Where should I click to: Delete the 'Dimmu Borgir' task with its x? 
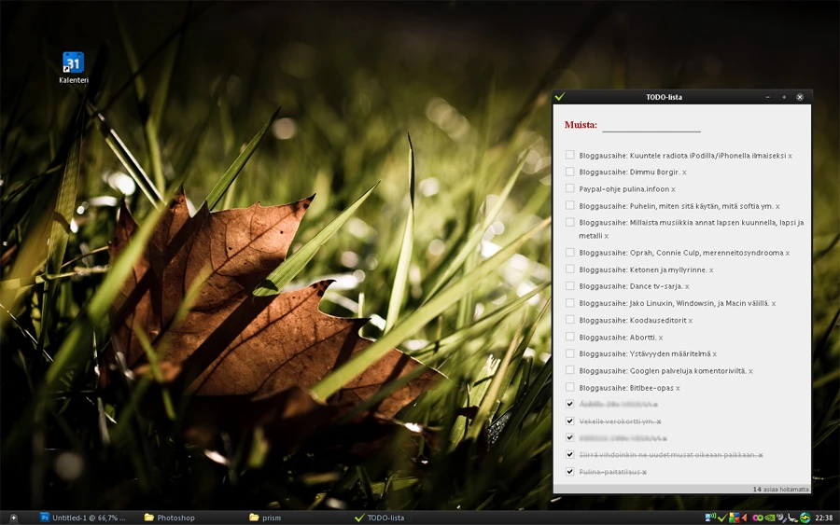(x=684, y=173)
